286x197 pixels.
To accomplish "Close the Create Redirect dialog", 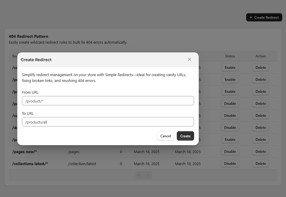I will pos(189,59).
